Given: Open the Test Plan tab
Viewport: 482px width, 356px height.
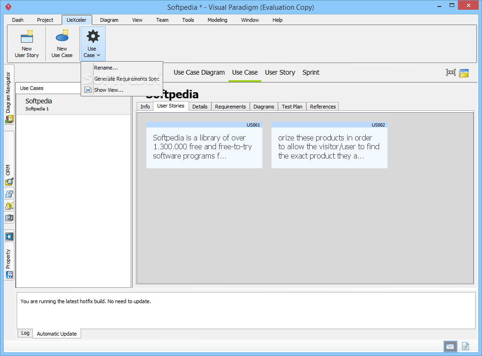Looking at the screenshot, I should pyautogui.click(x=292, y=107).
